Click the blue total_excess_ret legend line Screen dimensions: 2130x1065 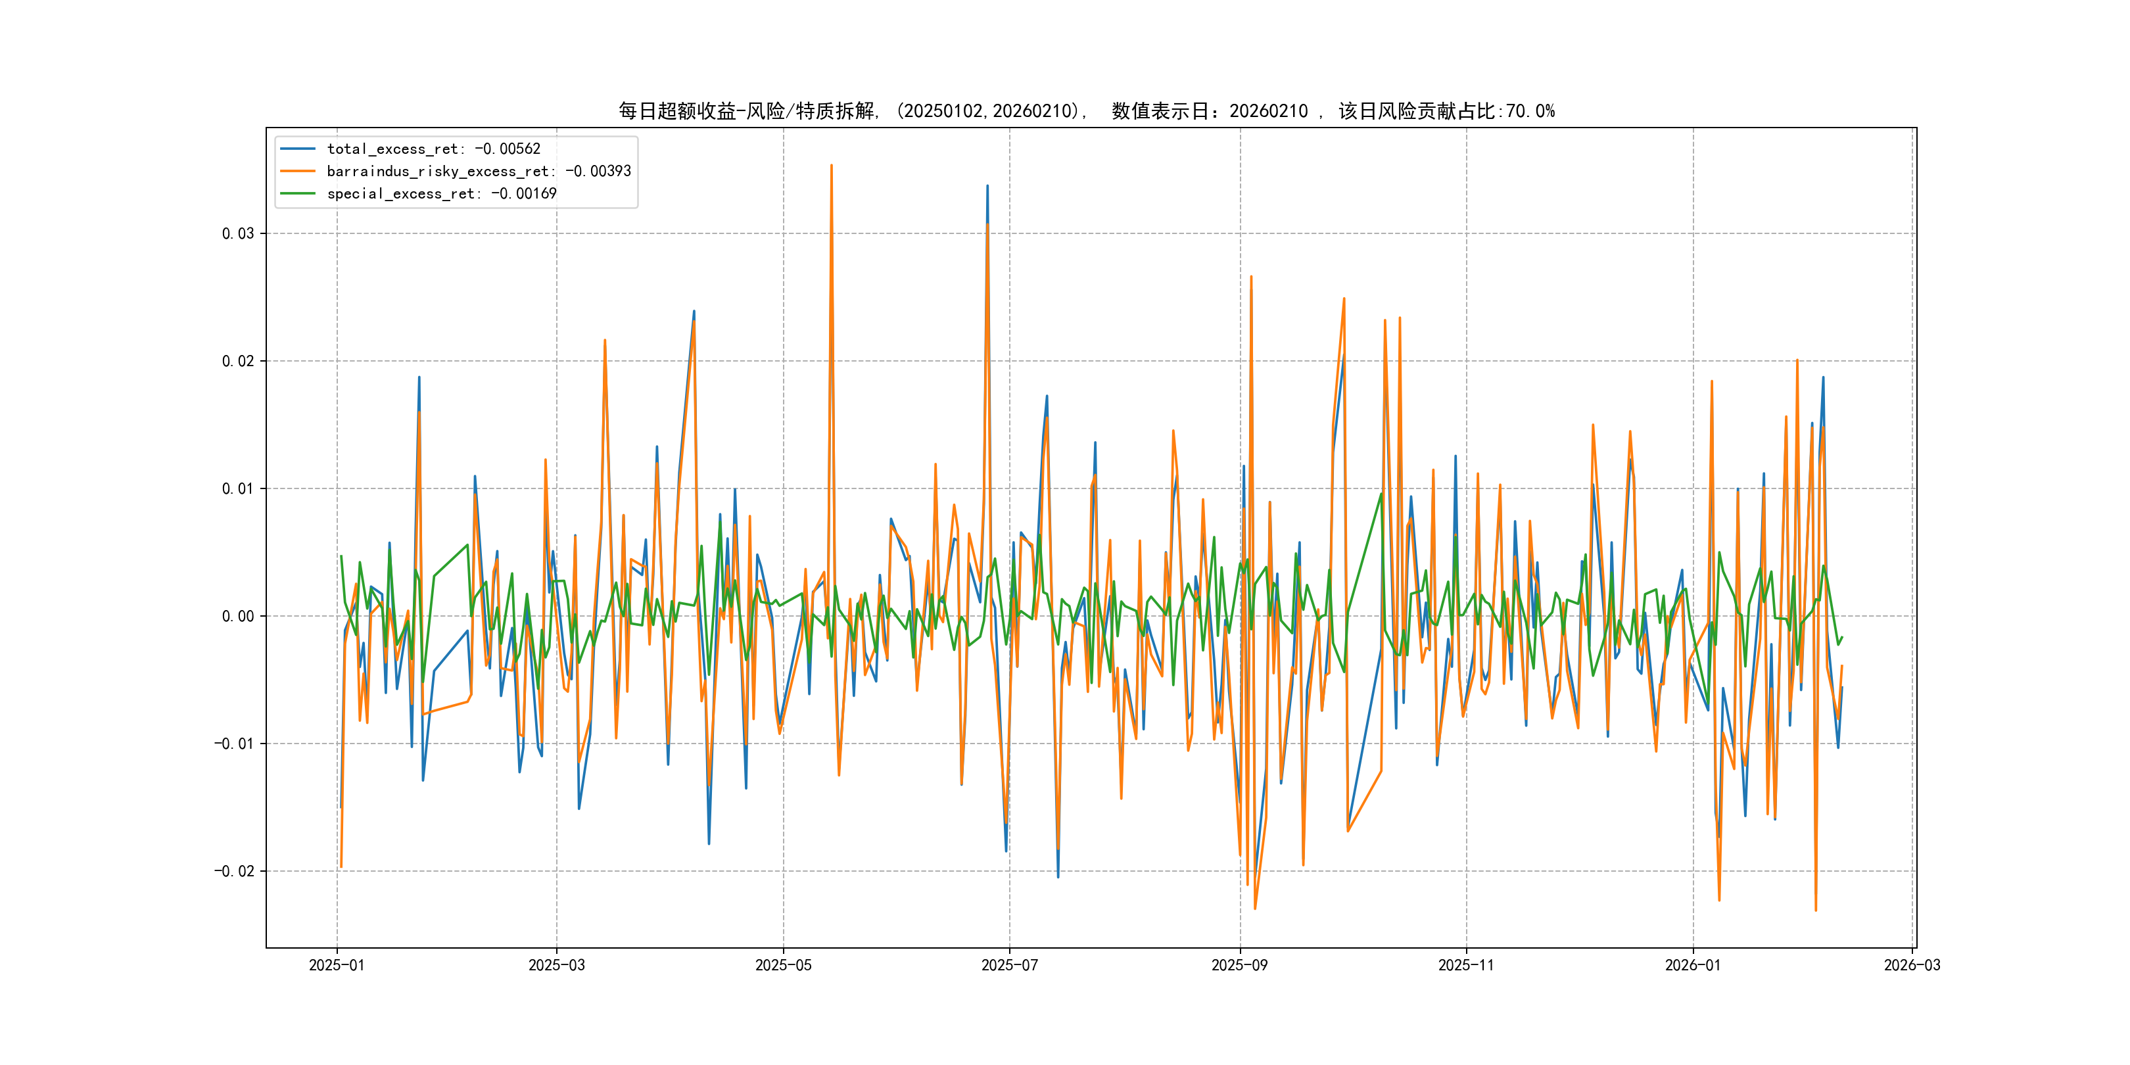click(x=298, y=149)
